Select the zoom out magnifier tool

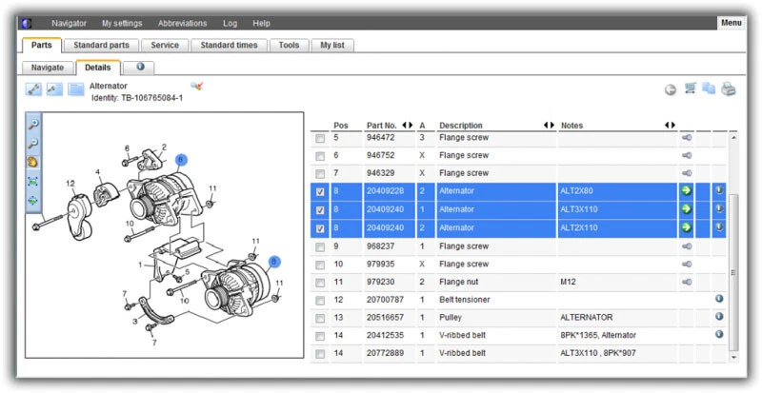tap(33, 144)
